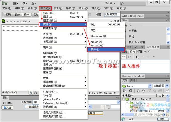The image size is (171, 122).
Task: Switch to 拆分 view
Action: click(17, 15)
